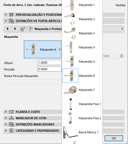This screenshot has width=128, height=144.
Task: Click the Previsualização panel door icon
Action: tap(11, 15)
